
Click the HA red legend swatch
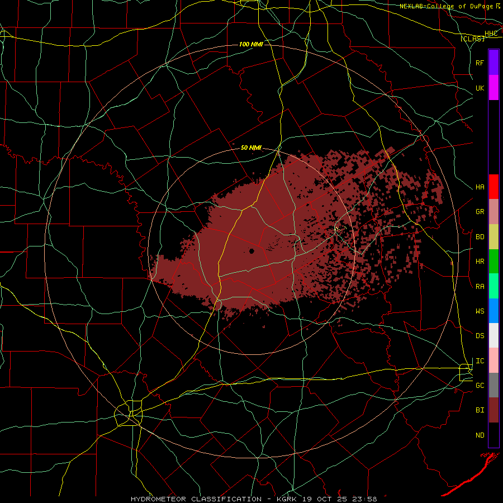coord(493,187)
